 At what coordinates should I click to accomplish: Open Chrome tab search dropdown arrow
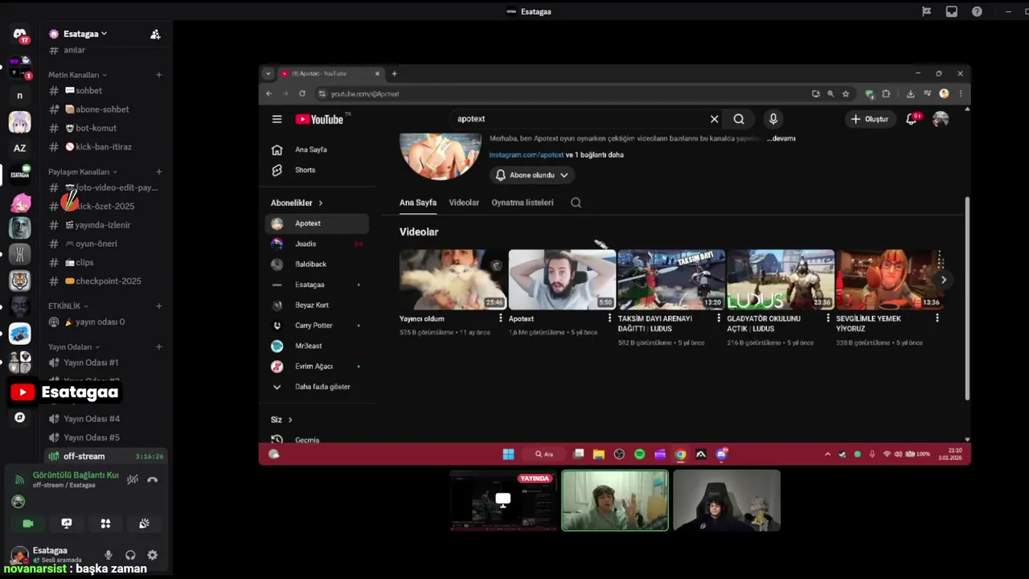pos(269,73)
